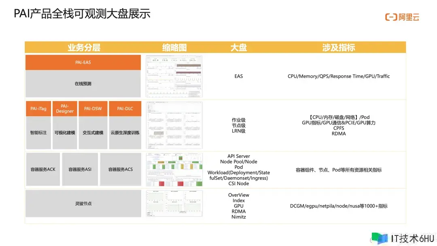Click the 可视化建模 label
The height and width of the screenshot is (246, 437).
65,133
